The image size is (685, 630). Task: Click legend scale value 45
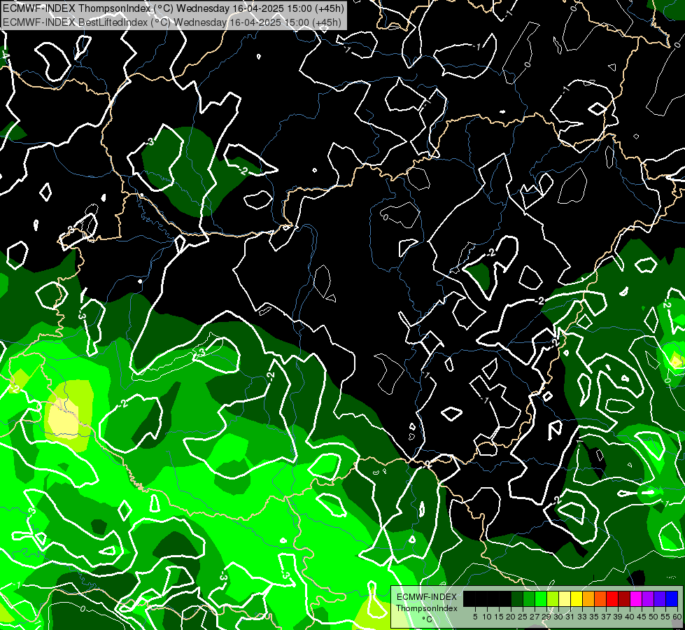click(642, 617)
